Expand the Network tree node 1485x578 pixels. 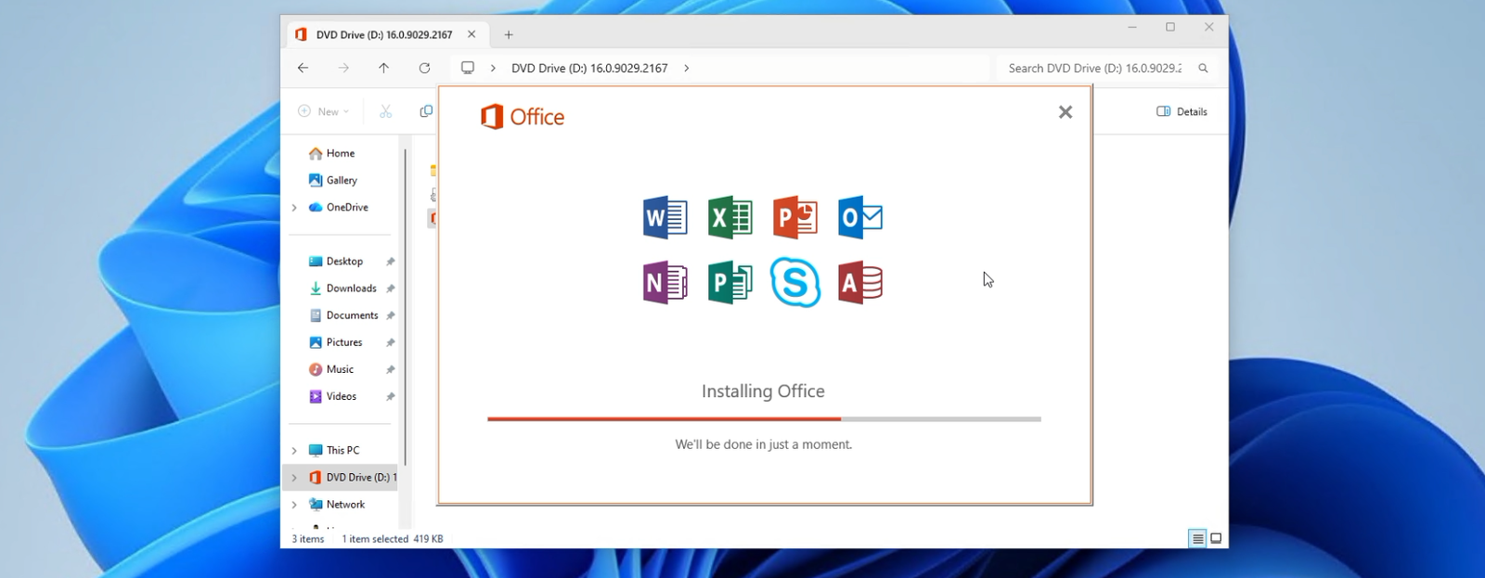tap(294, 504)
